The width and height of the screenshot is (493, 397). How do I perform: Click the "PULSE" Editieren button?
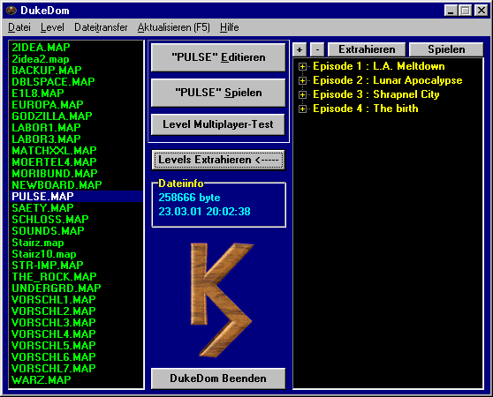click(218, 57)
